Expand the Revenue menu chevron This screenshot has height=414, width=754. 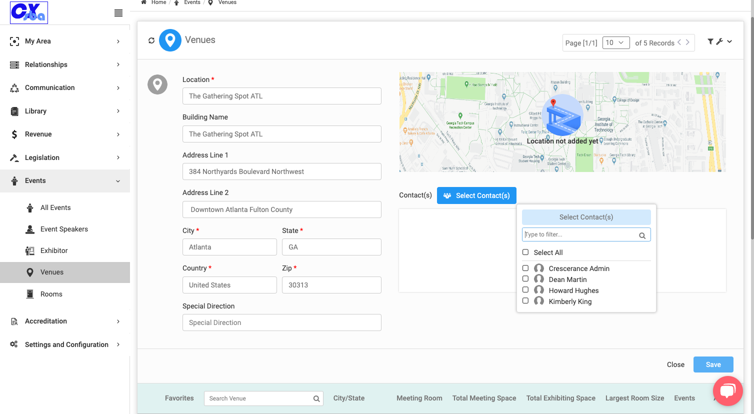pyautogui.click(x=118, y=134)
